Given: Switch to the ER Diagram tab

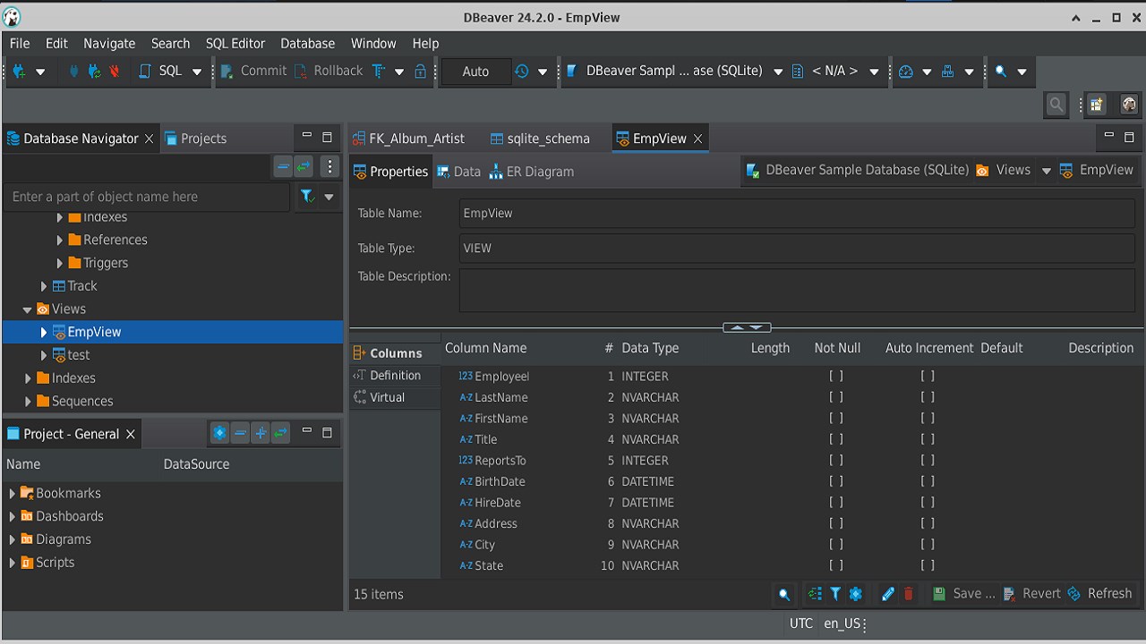Looking at the screenshot, I should pos(532,172).
